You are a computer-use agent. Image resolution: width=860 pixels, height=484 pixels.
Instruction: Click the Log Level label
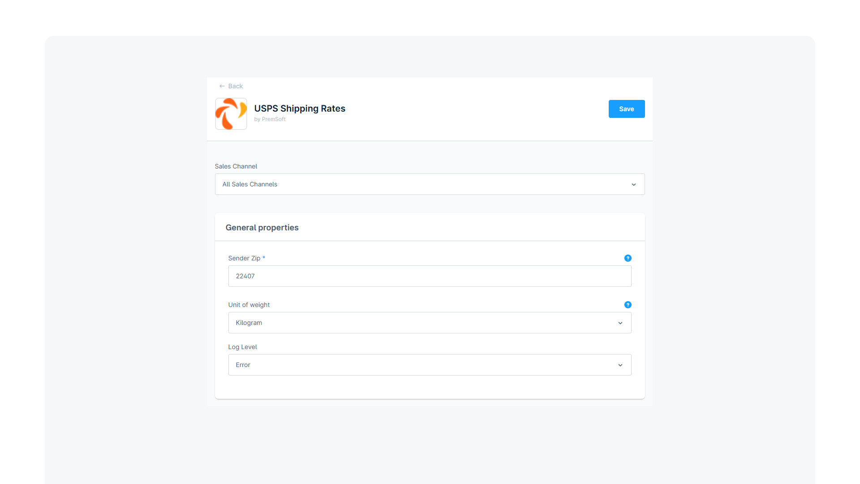click(243, 347)
